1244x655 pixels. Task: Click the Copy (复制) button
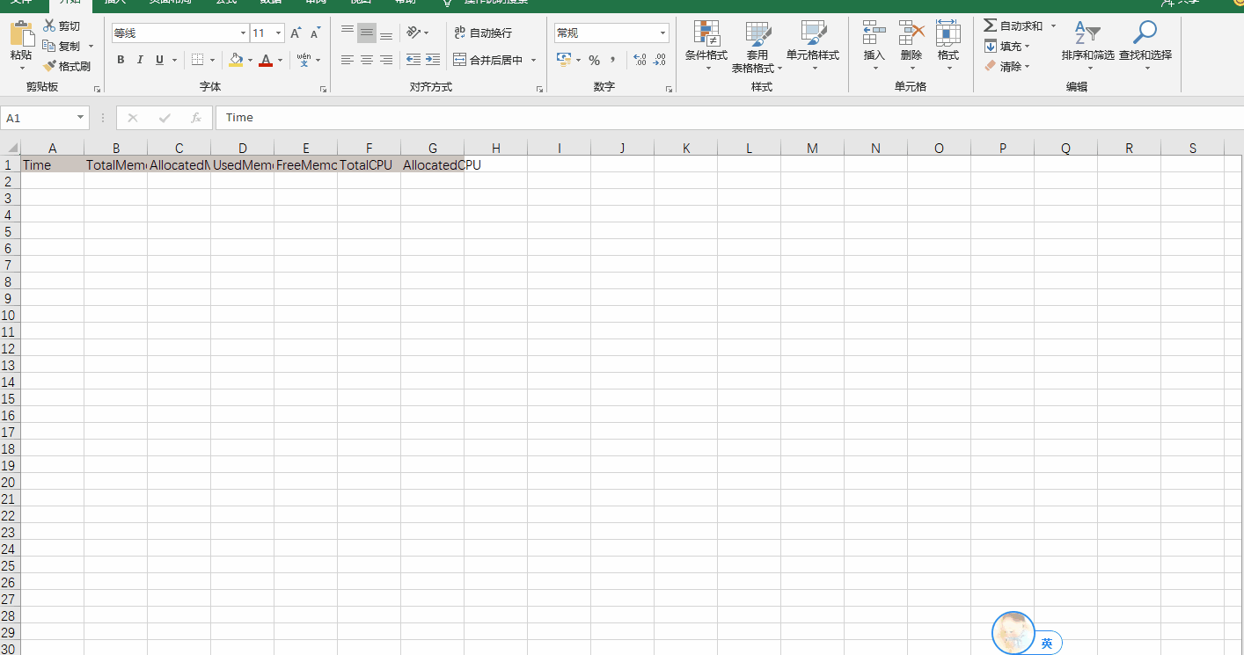[x=62, y=47]
